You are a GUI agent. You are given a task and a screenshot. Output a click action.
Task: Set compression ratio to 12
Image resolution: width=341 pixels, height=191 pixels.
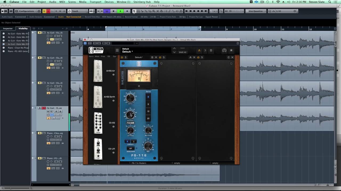148,111
